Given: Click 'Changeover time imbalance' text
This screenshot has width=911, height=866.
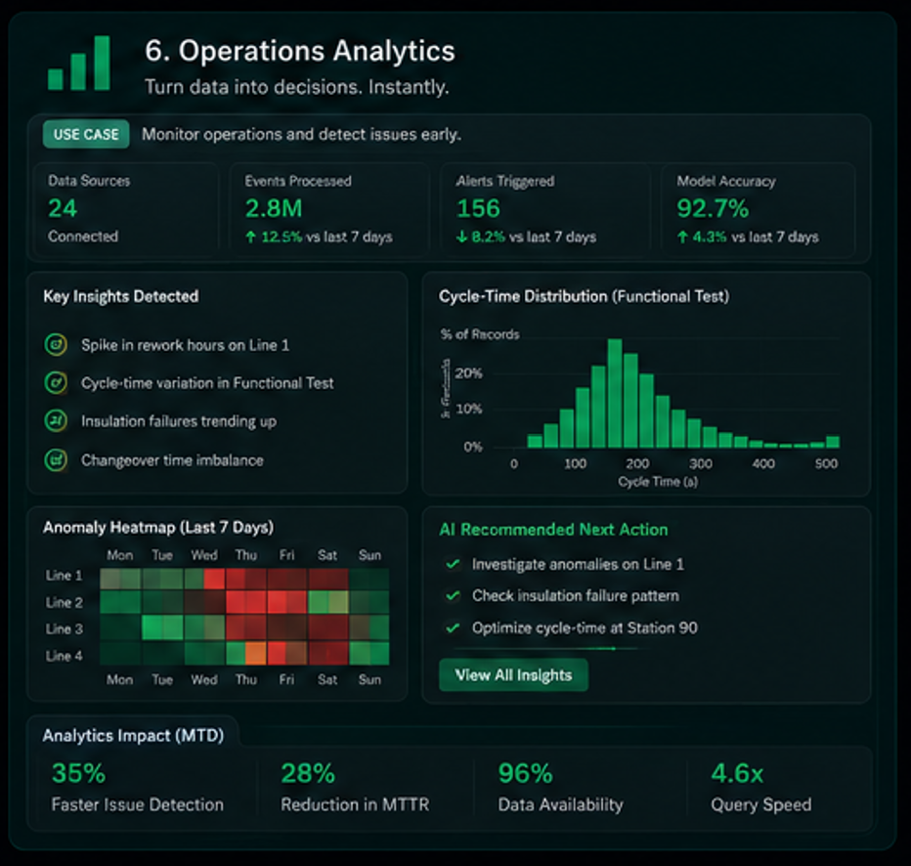Looking at the screenshot, I should pyautogui.click(x=172, y=460).
